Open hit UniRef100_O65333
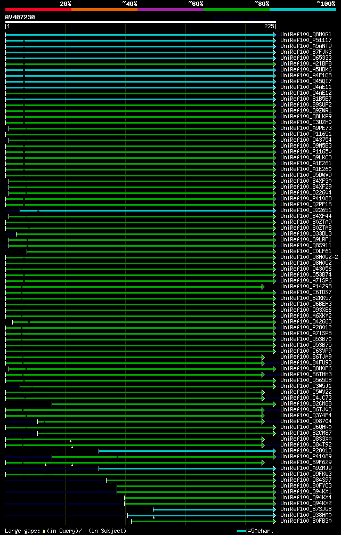The width and height of the screenshot is (341, 535). point(305,58)
